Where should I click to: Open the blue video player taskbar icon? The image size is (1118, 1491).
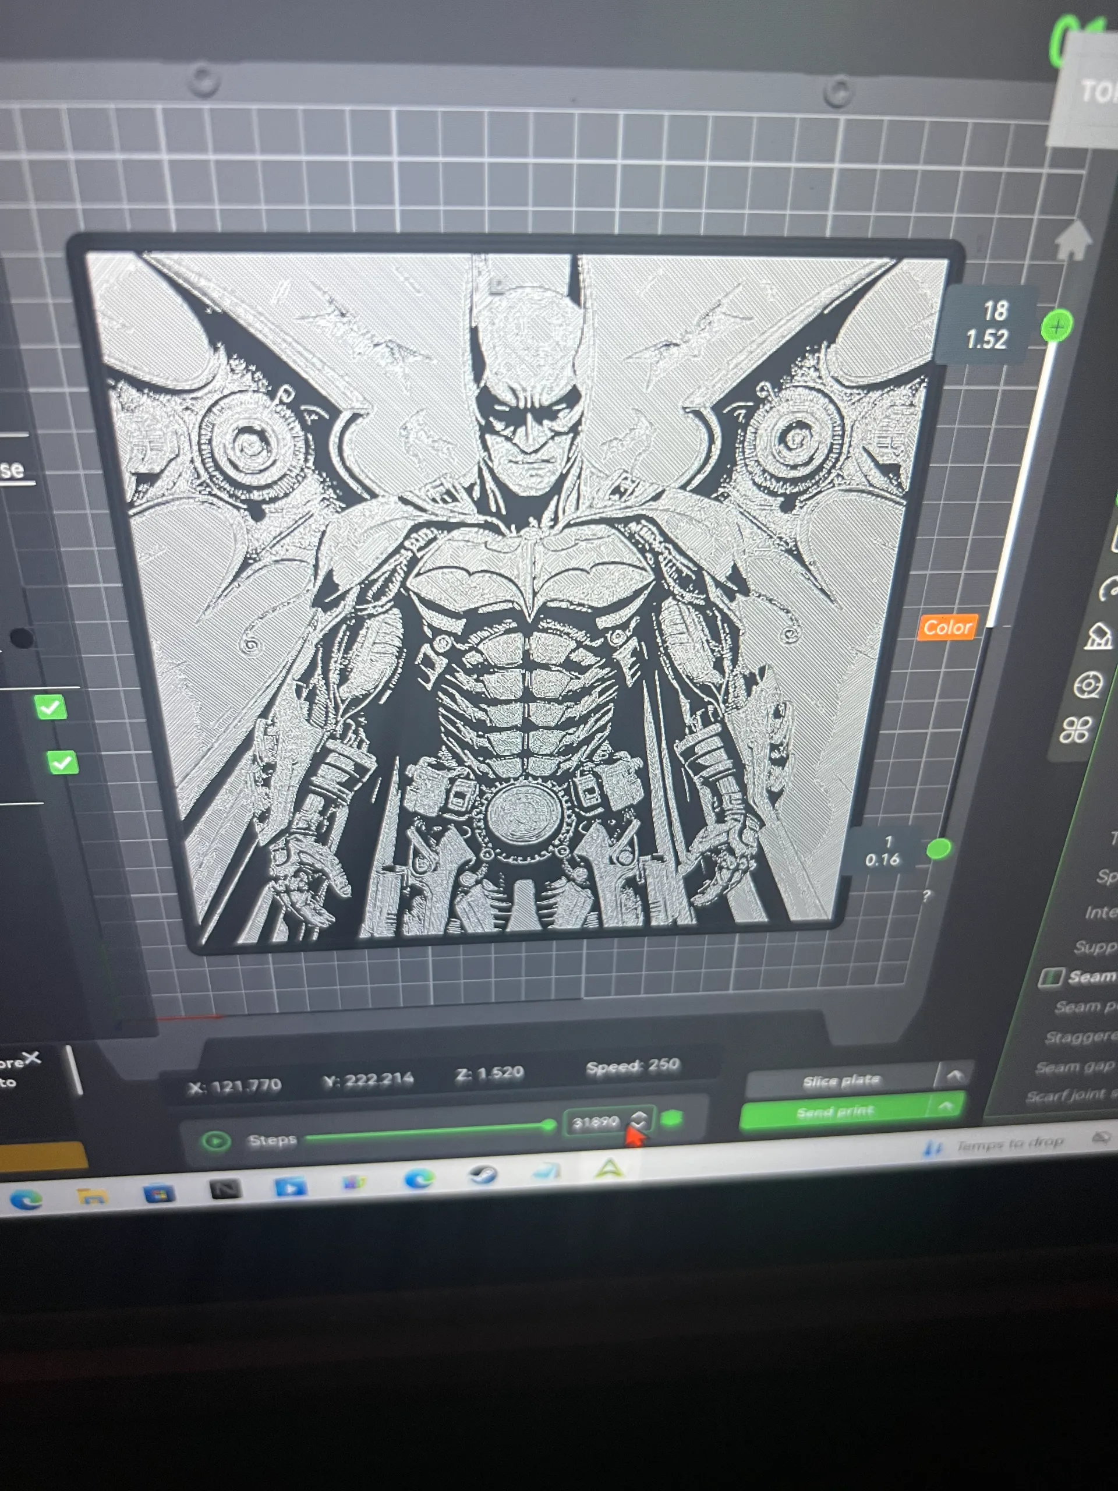(291, 1186)
